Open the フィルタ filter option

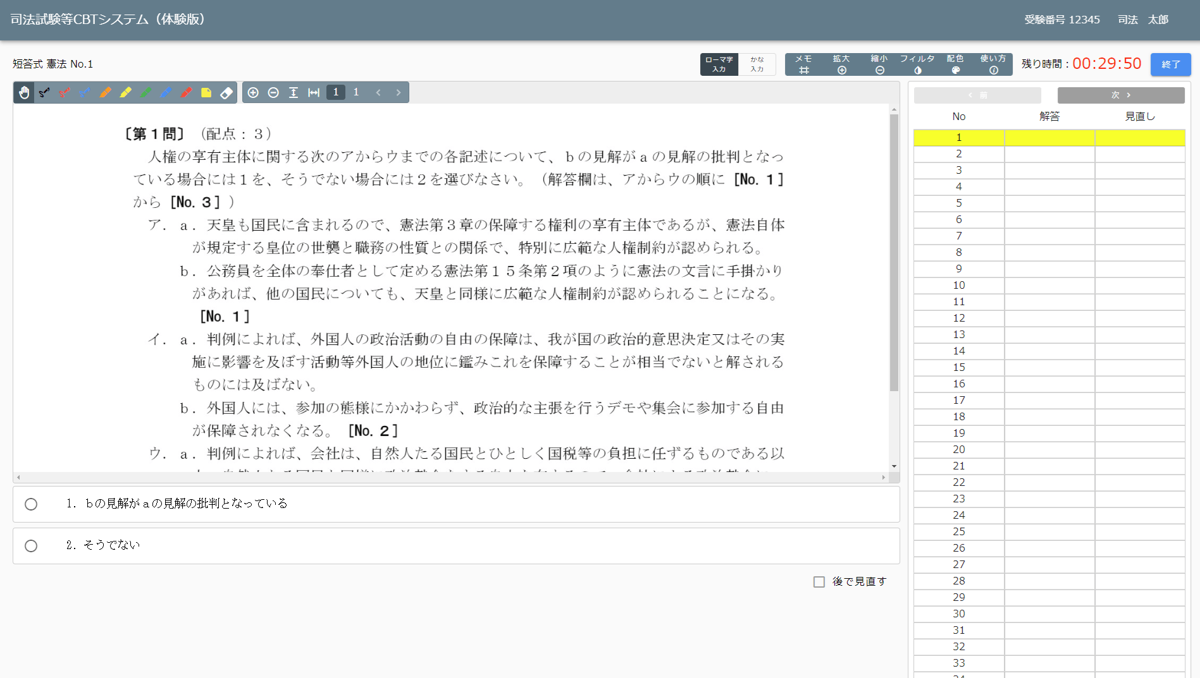click(x=917, y=64)
